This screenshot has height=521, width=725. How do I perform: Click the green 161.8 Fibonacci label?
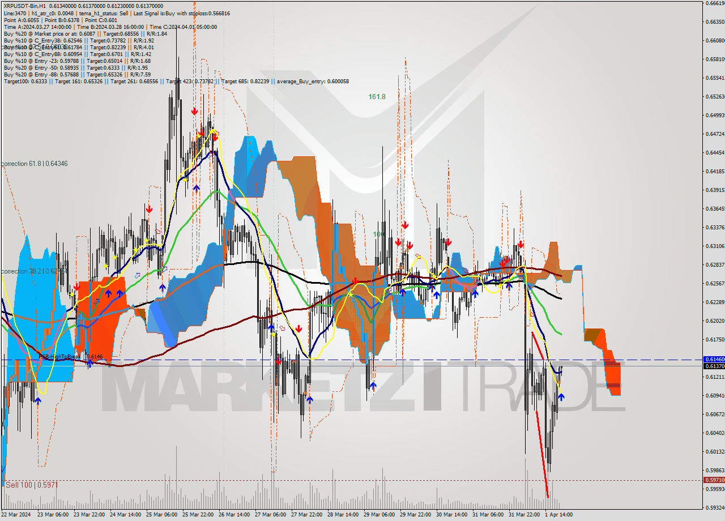(x=377, y=97)
